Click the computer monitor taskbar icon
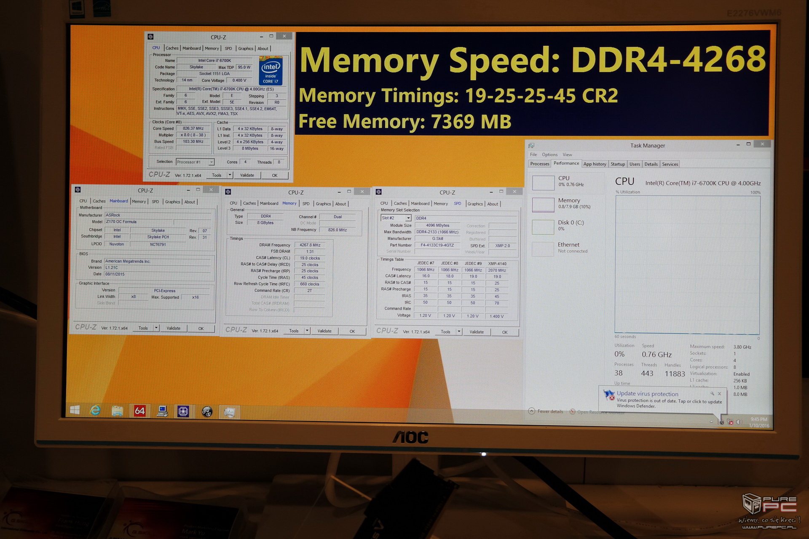This screenshot has width=809, height=539. (162, 411)
